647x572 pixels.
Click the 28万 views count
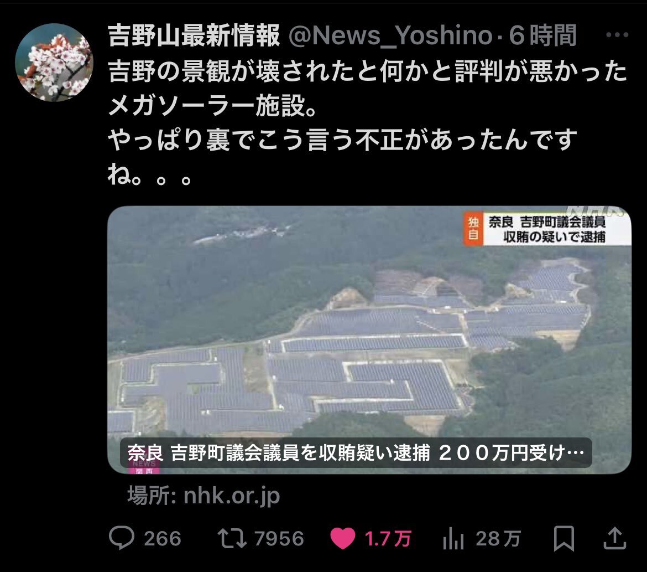tap(498, 539)
